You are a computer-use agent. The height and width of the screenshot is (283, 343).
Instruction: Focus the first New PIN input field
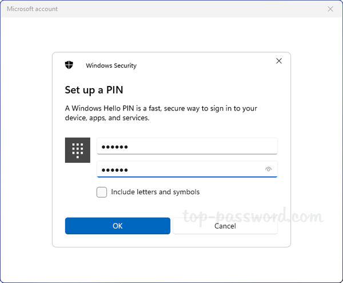186,147
